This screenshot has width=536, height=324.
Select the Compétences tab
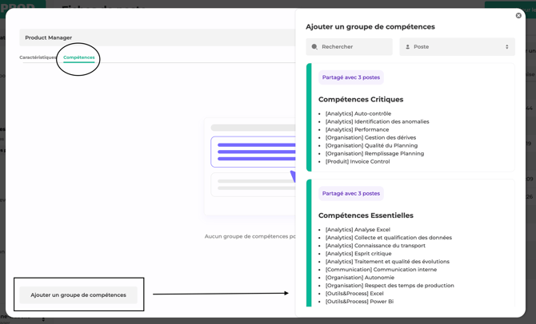78,57
